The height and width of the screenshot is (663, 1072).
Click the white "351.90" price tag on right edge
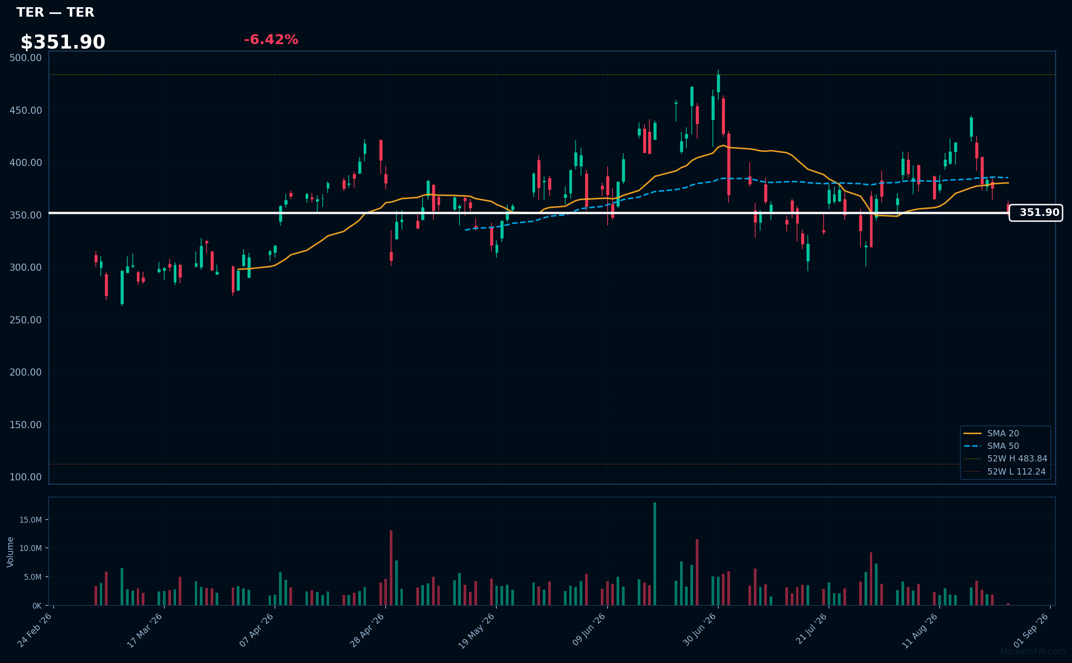point(1036,213)
